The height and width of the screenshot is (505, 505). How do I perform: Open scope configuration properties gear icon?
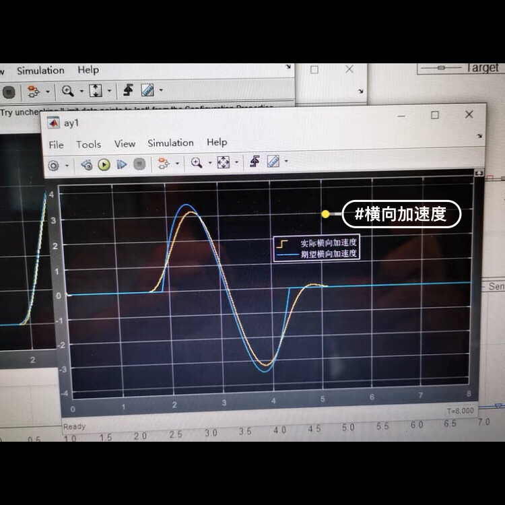click(53, 166)
